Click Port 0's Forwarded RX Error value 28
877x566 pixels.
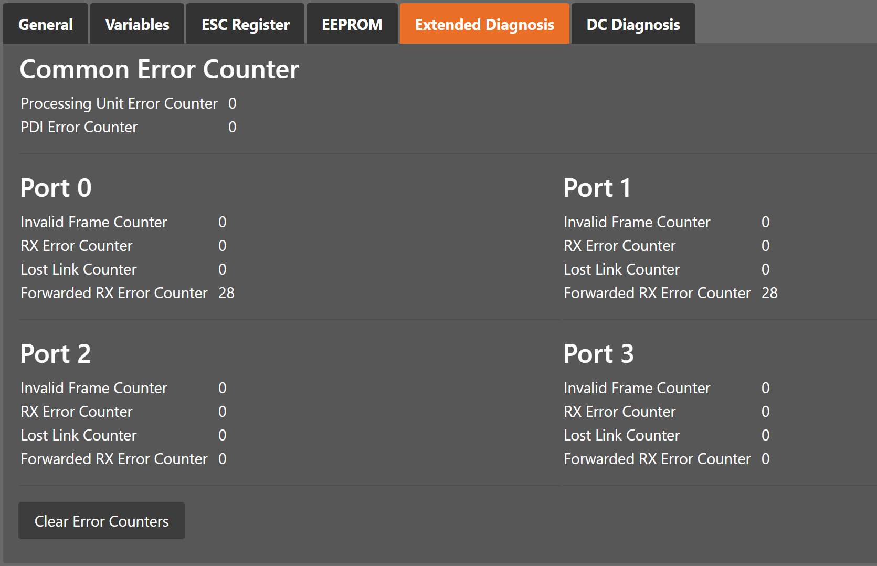(226, 293)
